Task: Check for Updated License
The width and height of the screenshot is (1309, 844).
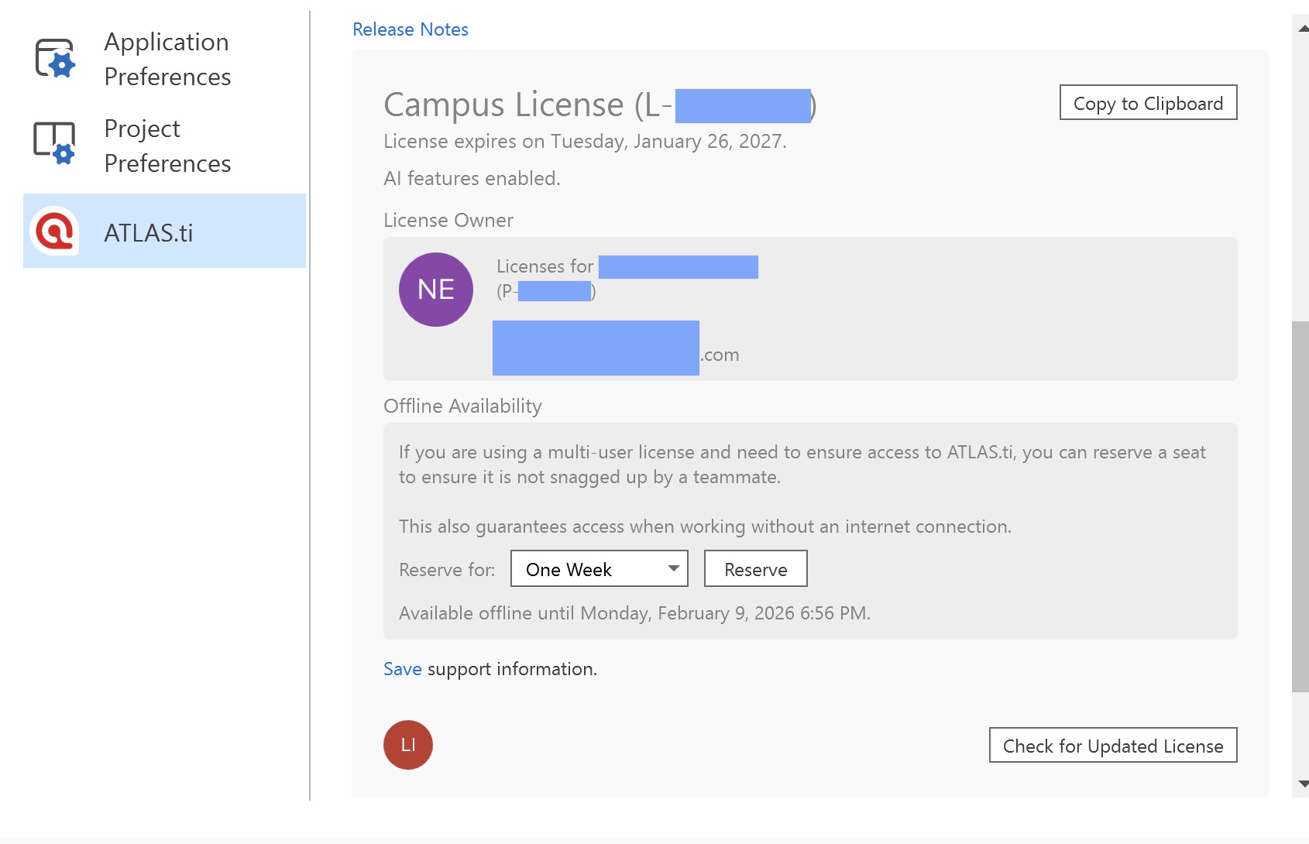Action: click(1113, 745)
